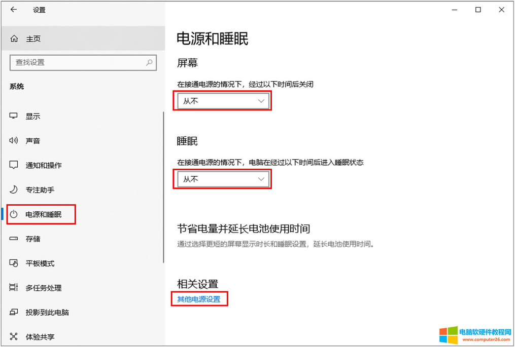点击"投影到此电脑"图标
The image size is (515, 347).
pyautogui.click(x=14, y=312)
